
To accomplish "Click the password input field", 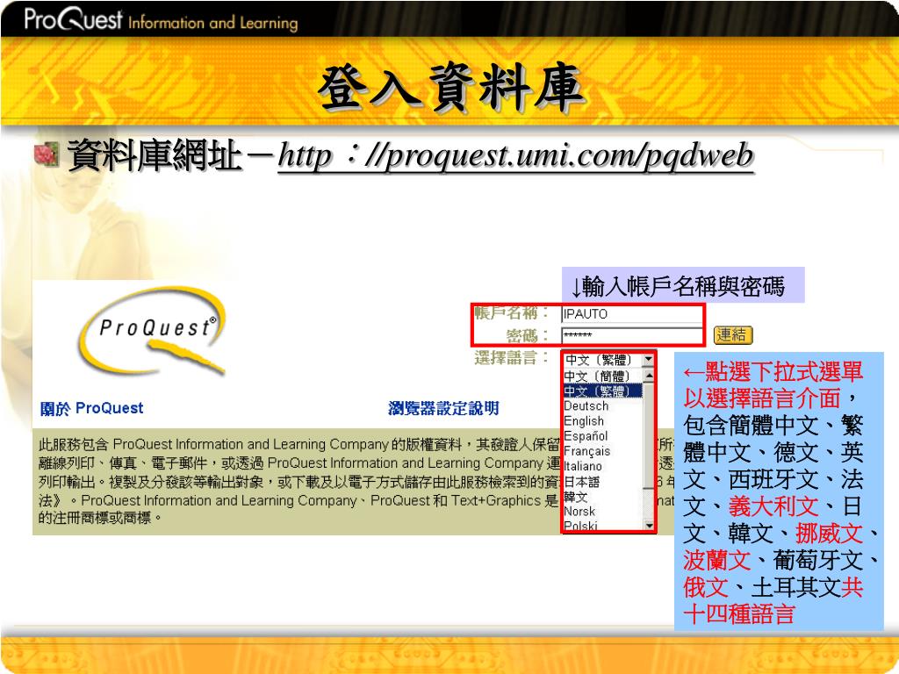I will [x=632, y=335].
